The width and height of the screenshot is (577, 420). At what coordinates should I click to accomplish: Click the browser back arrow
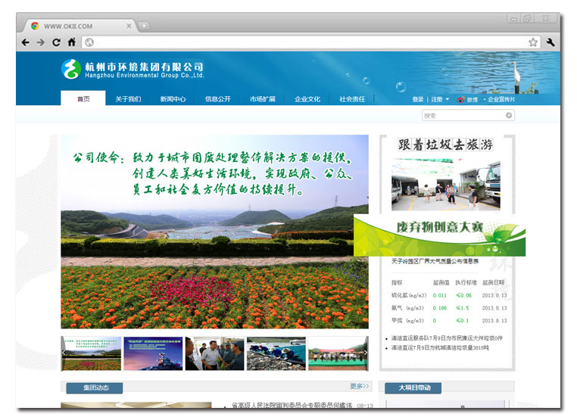pos(26,42)
